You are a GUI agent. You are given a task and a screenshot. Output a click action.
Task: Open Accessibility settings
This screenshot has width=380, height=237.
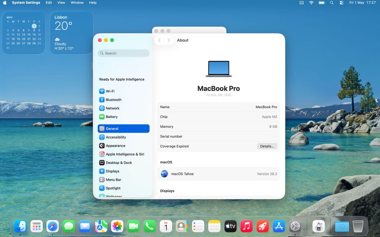coord(123,137)
